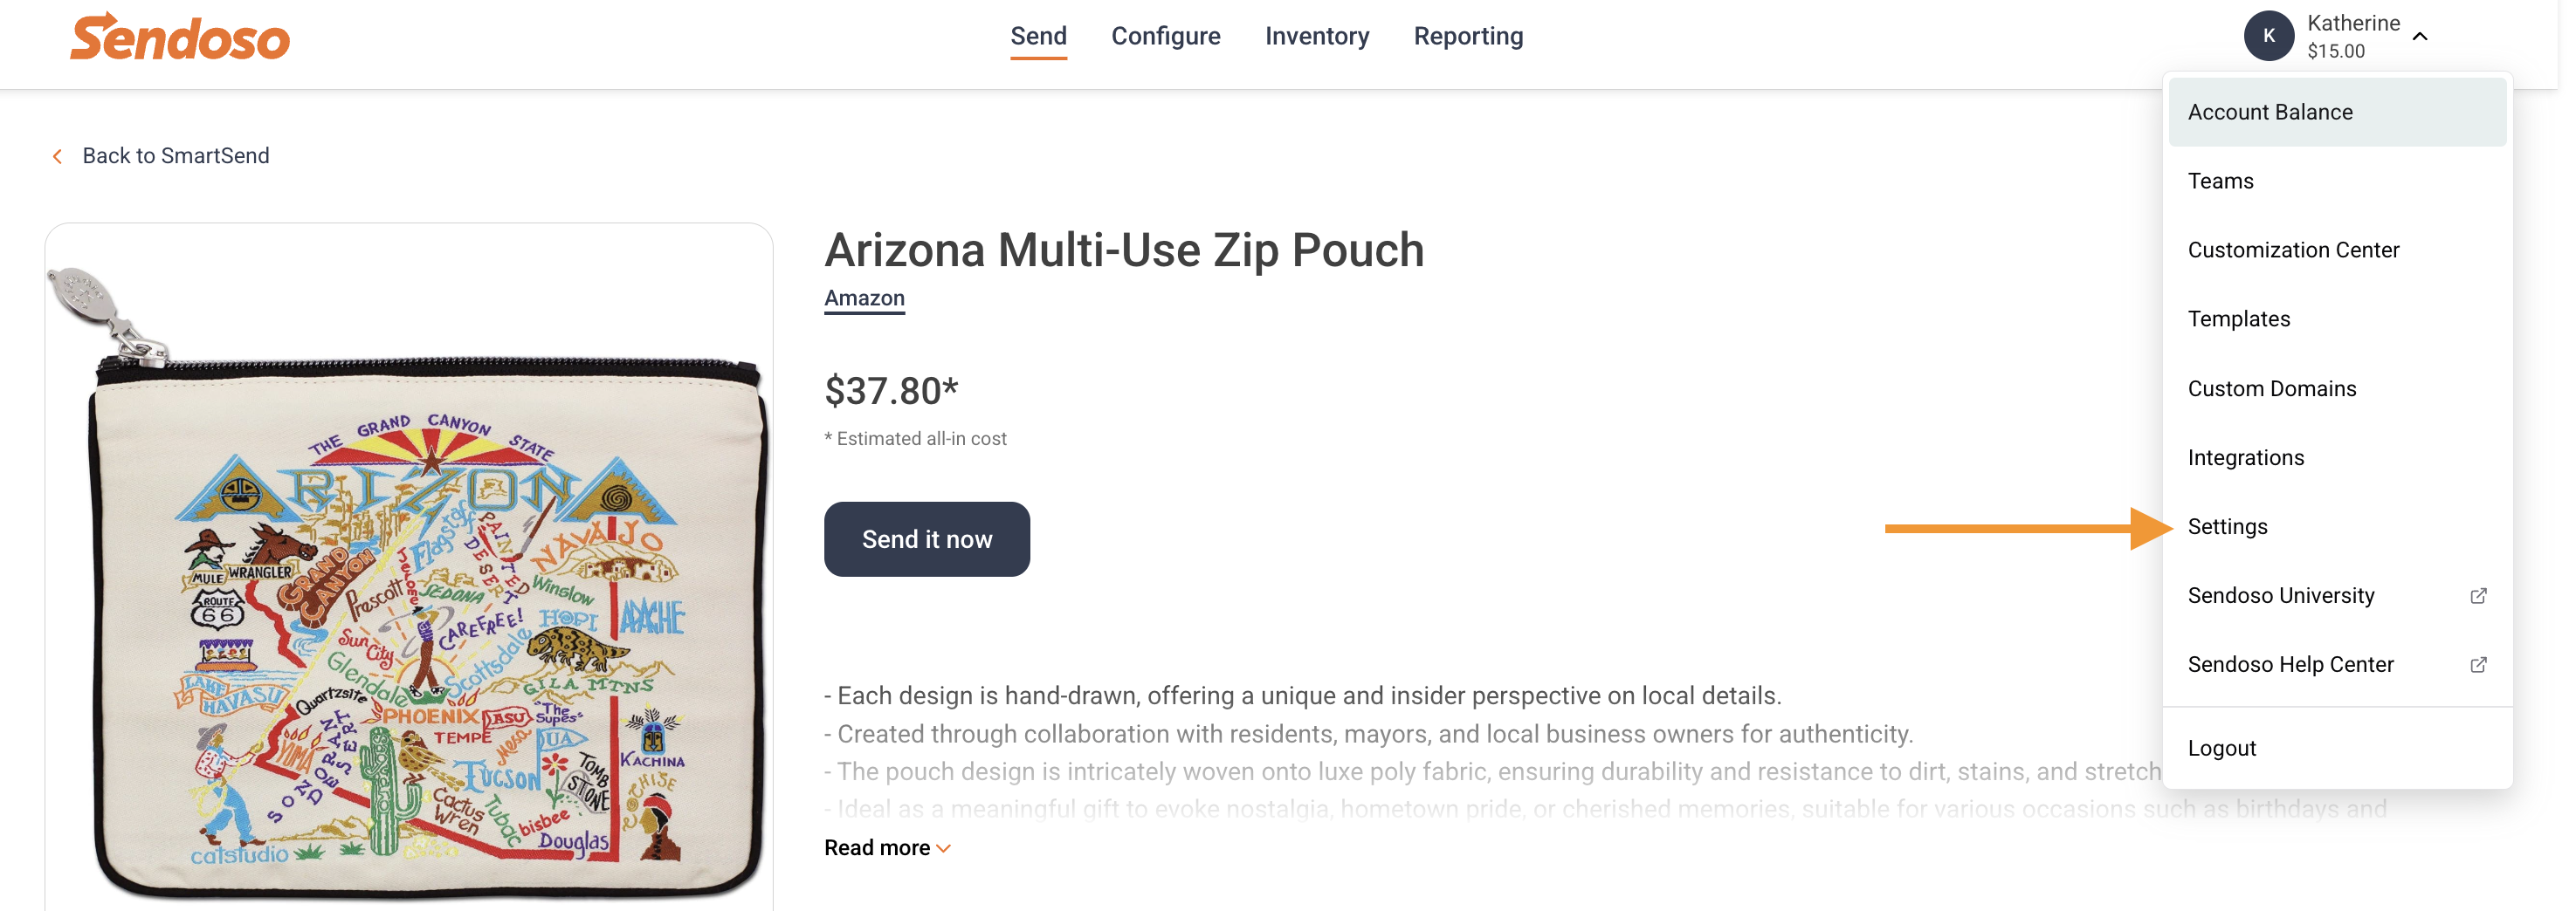2576x911 pixels.
Task: Choose Templates in the account menu
Action: click(x=2336, y=319)
